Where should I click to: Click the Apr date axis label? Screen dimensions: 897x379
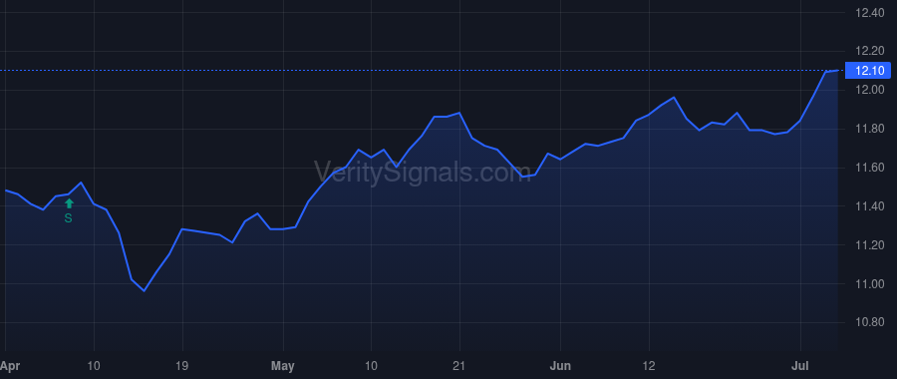click(10, 366)
